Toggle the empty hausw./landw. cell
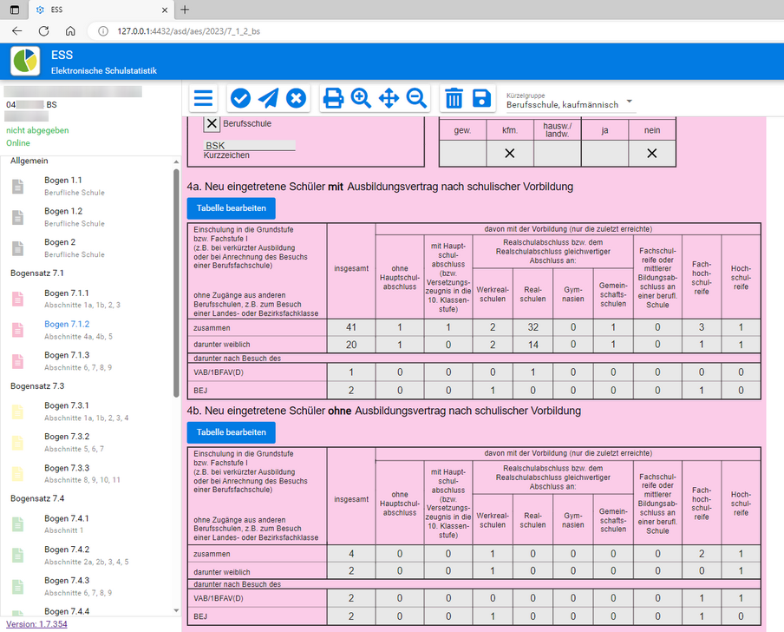 point(557,153)
